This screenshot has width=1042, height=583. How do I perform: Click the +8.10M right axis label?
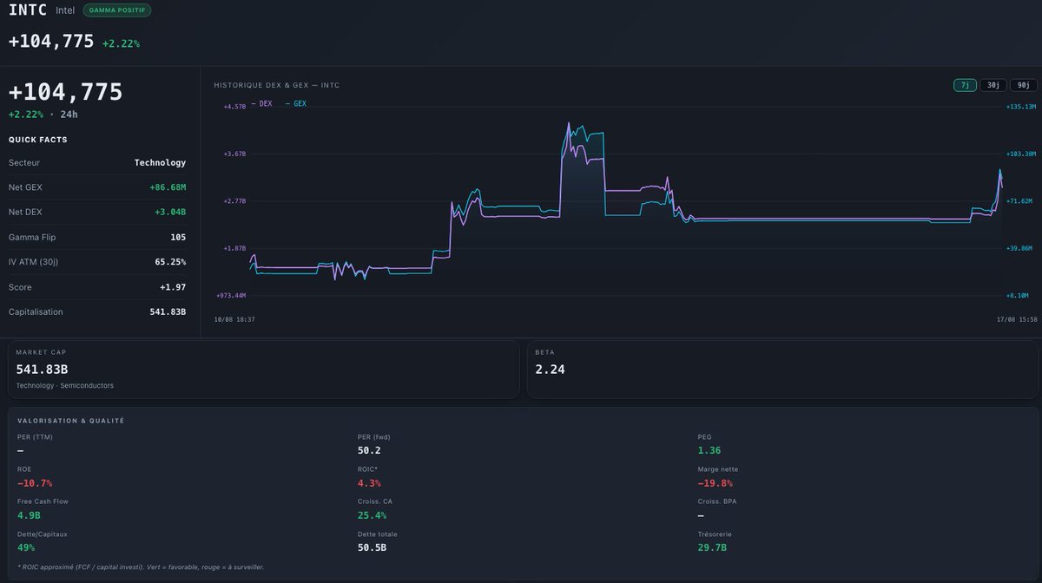(x=1018, y=295)
